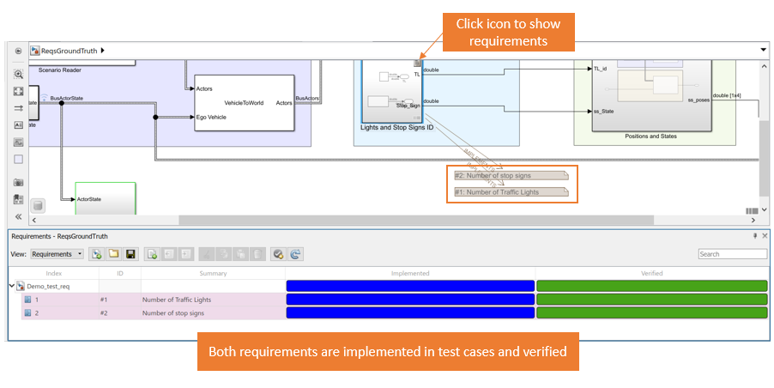Toggle the area box tool in palette

(18, 159)
